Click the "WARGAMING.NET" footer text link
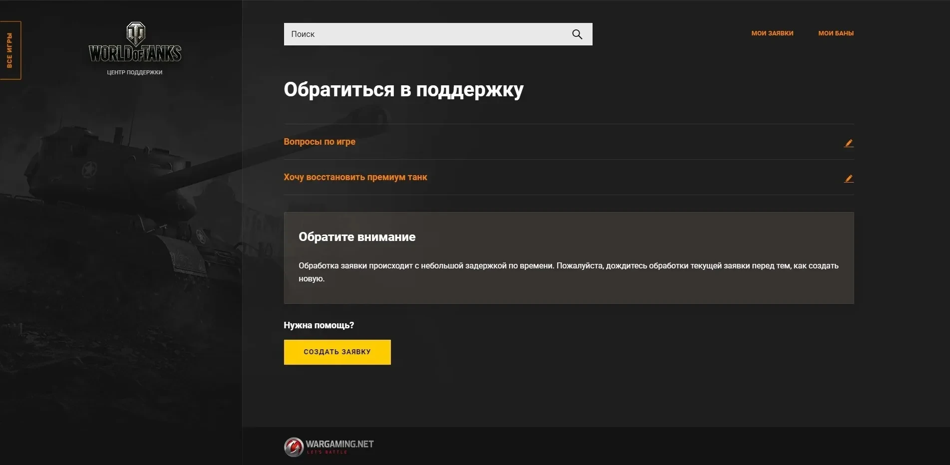This screenshot has height=465, width=950. pos(340,443)
